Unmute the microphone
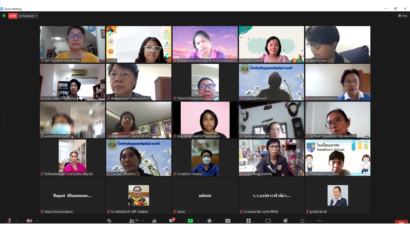Screen dimensions: 410x230 click(10, 221)
